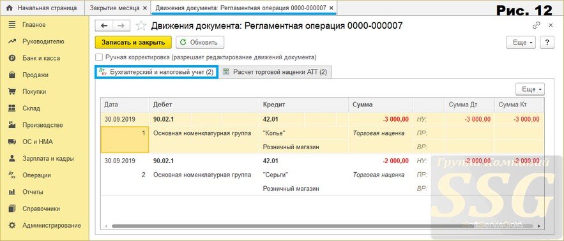Add document to favorites star
Screen dimensions: 564x241
[141, 26]
